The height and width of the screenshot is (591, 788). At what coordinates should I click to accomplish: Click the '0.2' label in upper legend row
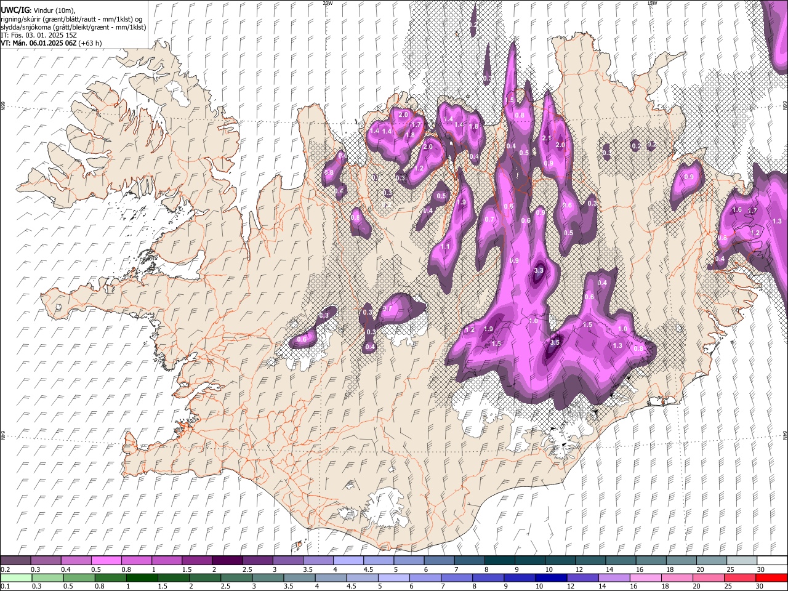(x=5, y=569)
